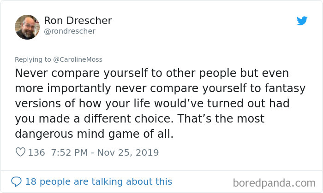The width and height of the screenshot is (323, 193).
Task: Click the Ron Drescher display name
Action: (78, 21)
